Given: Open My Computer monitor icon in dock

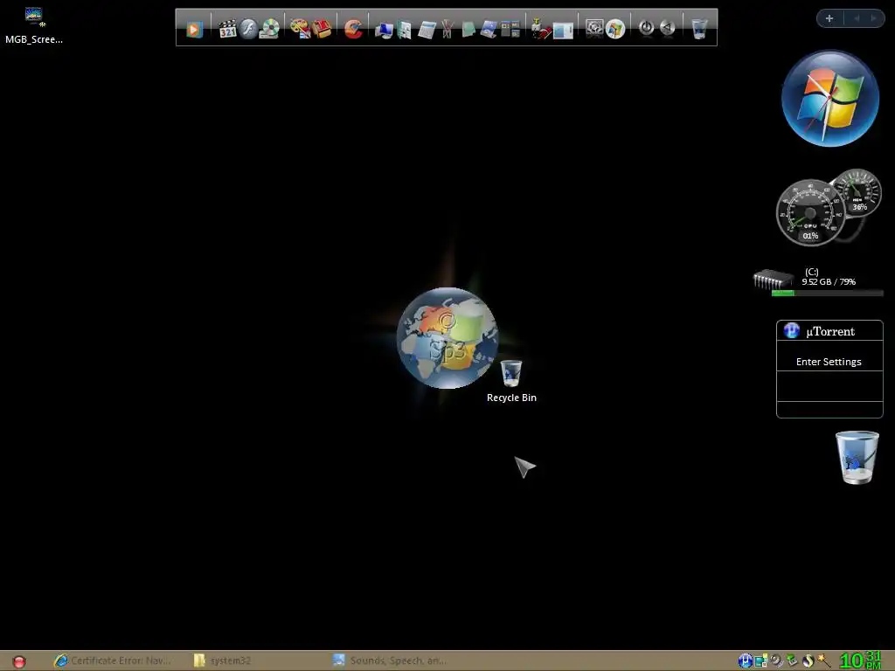Looking at the screenshot, I should [x=385, y=30].
